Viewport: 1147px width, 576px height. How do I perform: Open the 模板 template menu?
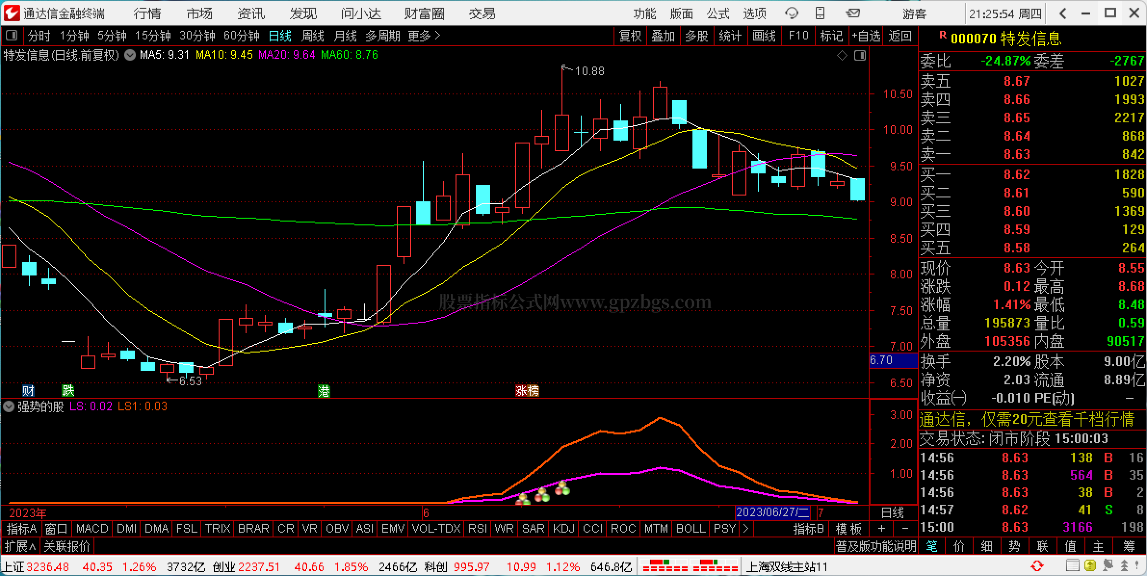849,529
